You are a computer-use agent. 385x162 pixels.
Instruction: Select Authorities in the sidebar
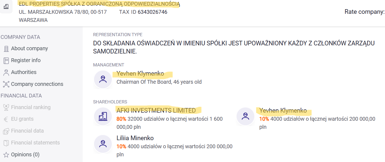point(24,72)
